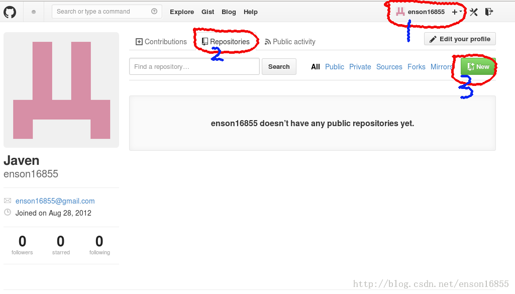The width and height of the screenshot is (515, 294).
Task: Click the no public repositories message
Action: (x=313, y=124)
